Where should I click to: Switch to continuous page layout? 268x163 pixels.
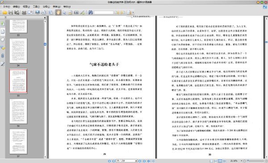(x=216, y=161)
